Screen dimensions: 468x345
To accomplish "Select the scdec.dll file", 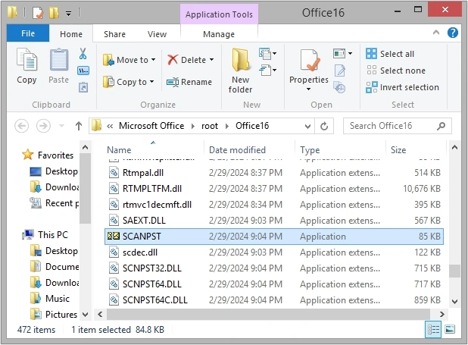I will (274, 252).
